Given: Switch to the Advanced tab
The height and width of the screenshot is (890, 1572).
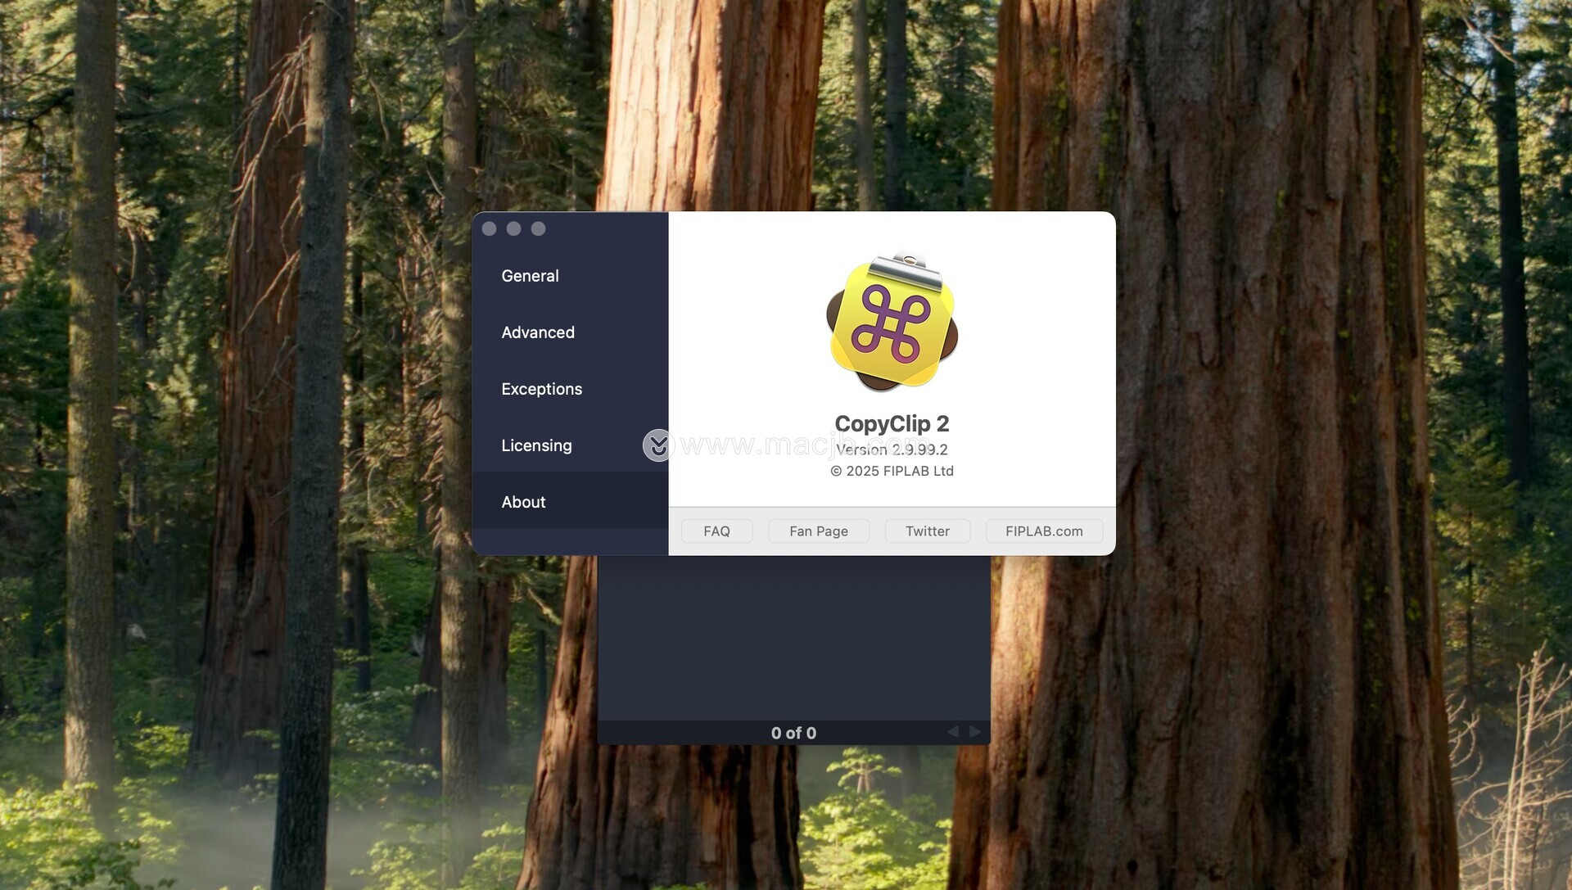Looking at the screenshot, I should coord(570,332).
